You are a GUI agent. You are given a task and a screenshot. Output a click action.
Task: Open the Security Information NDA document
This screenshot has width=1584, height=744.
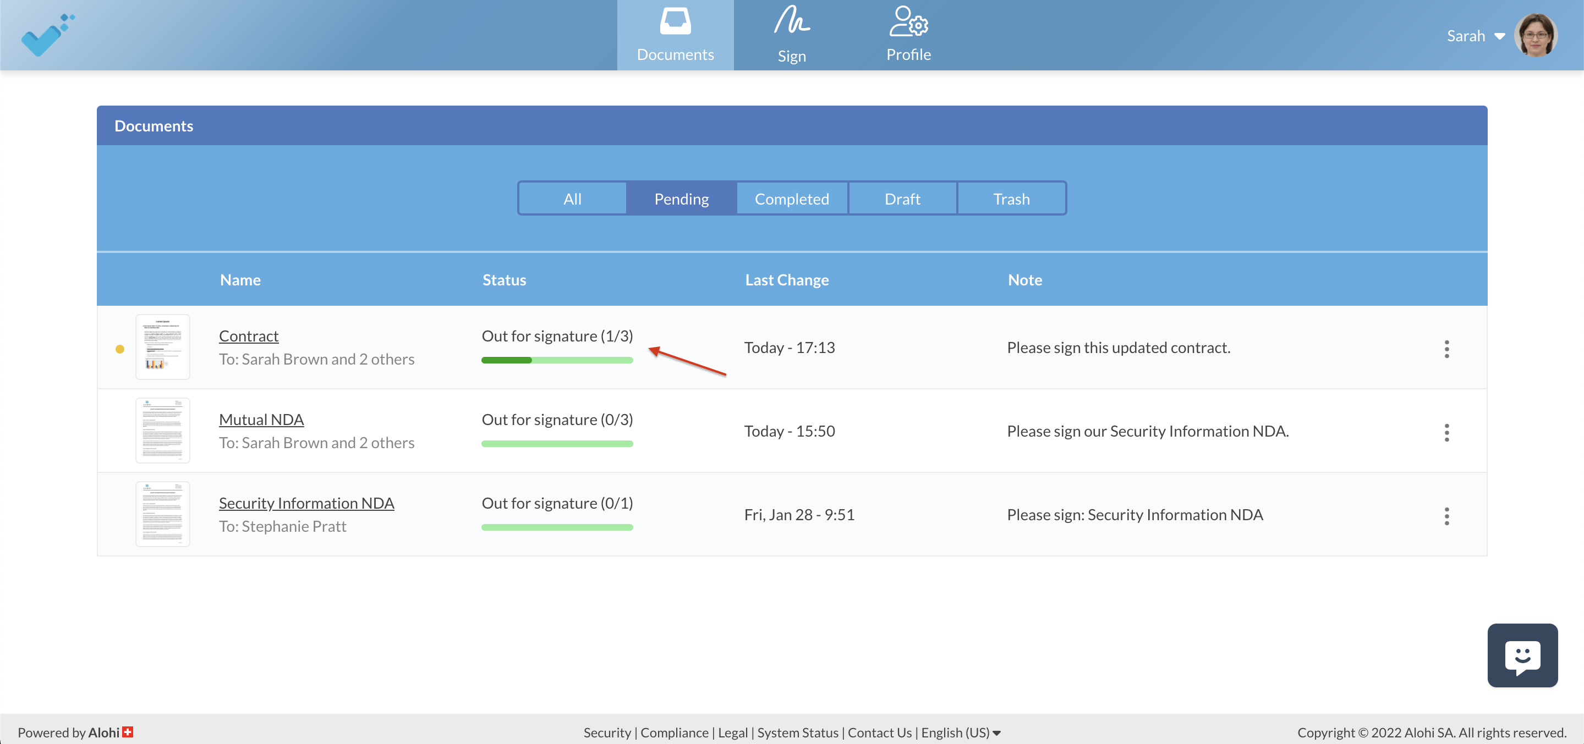307,501
